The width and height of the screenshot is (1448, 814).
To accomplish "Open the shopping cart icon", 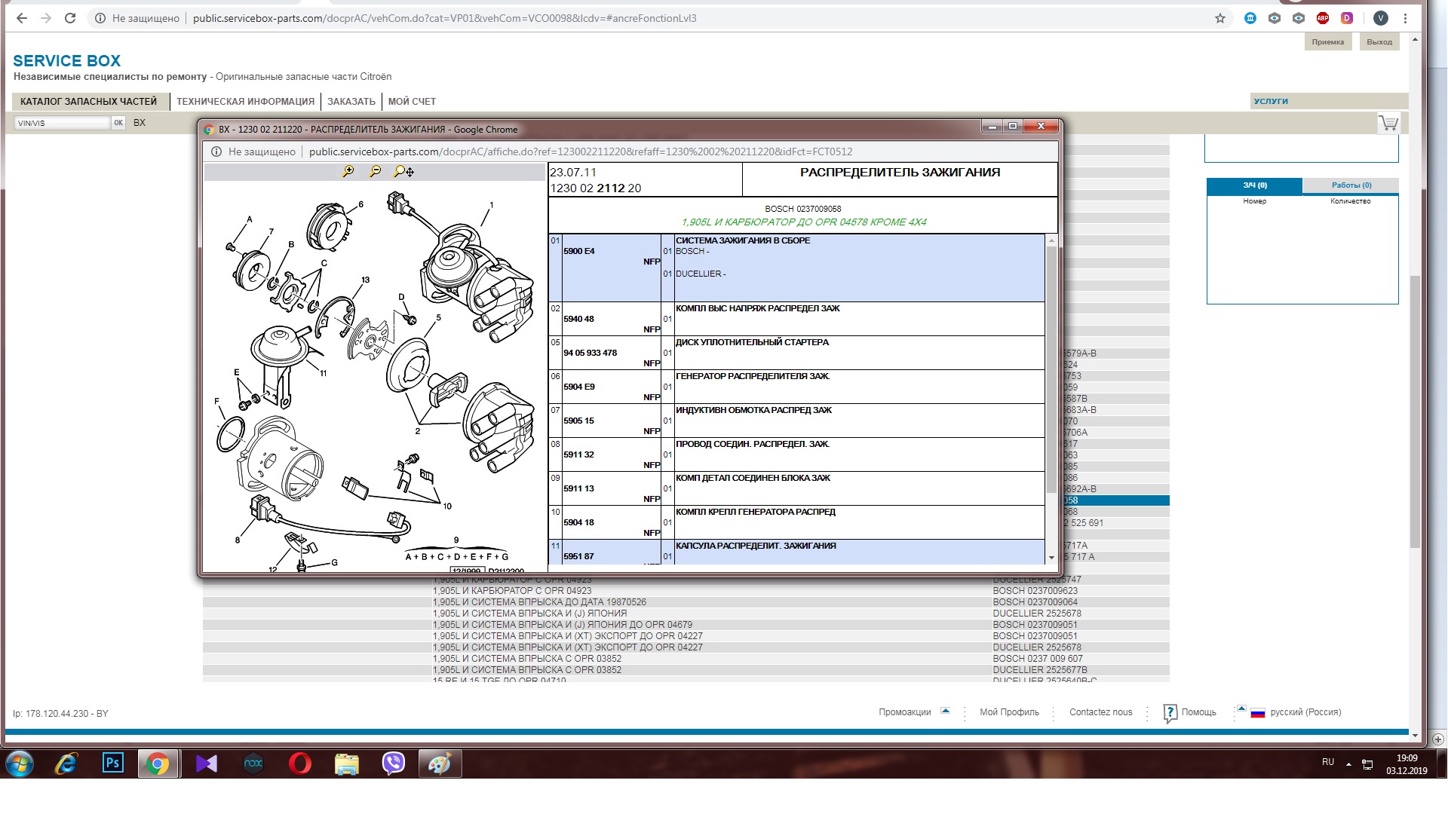I will click(x=1388, y=123).
